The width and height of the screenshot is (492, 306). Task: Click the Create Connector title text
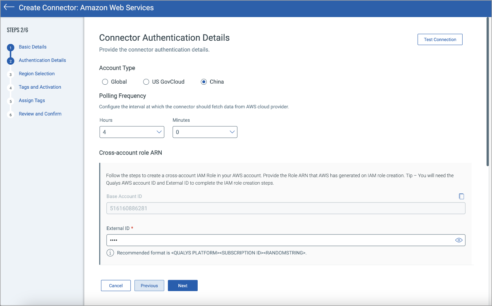click(86, 8)
